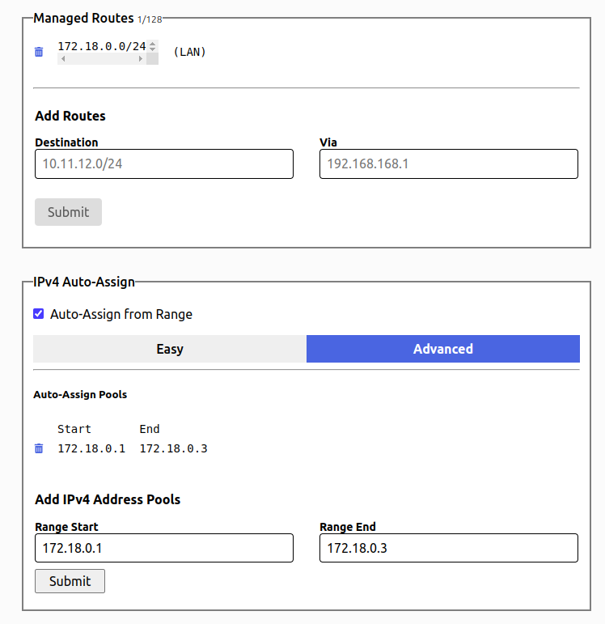Click the Auto-Assign from Range label text
This screenshot has width=605, height=624.
click(x=121, y=314)
